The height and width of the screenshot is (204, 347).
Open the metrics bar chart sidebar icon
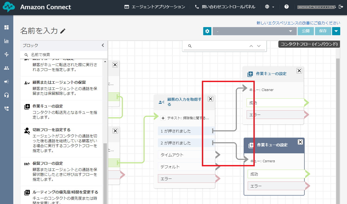tap(7, 41)
